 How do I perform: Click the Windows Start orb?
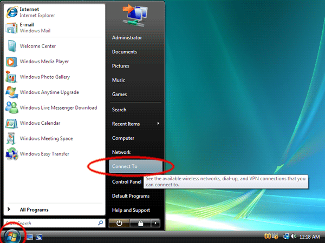12,236
